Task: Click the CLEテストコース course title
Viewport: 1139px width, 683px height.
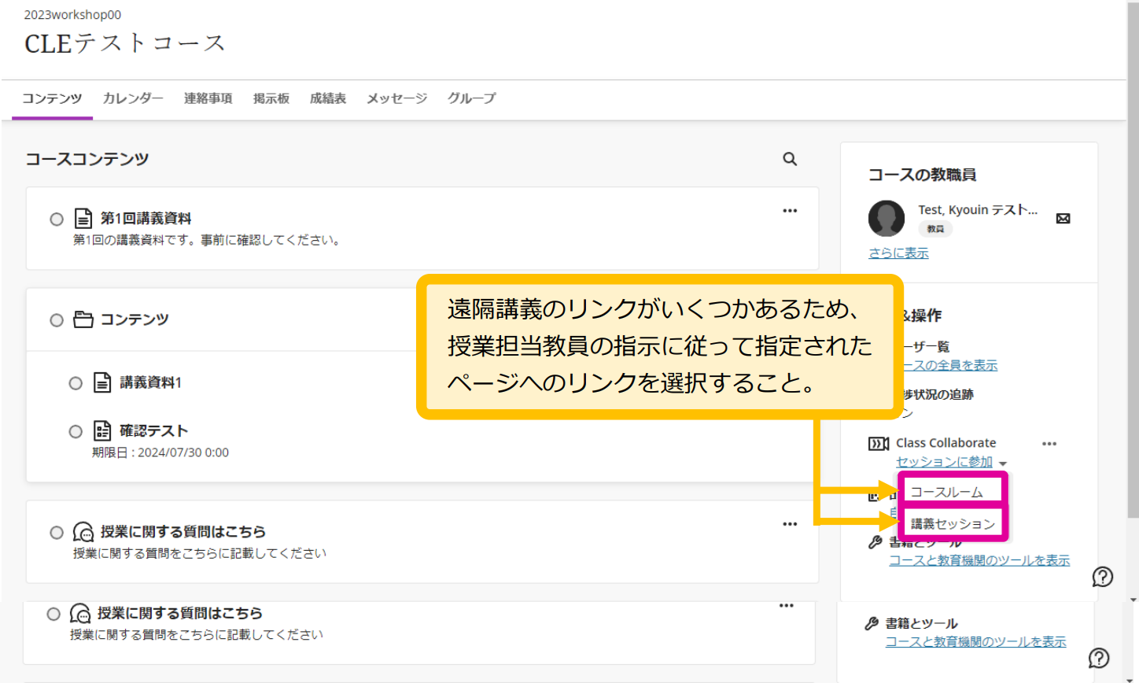Action: (x=125, y=43)
